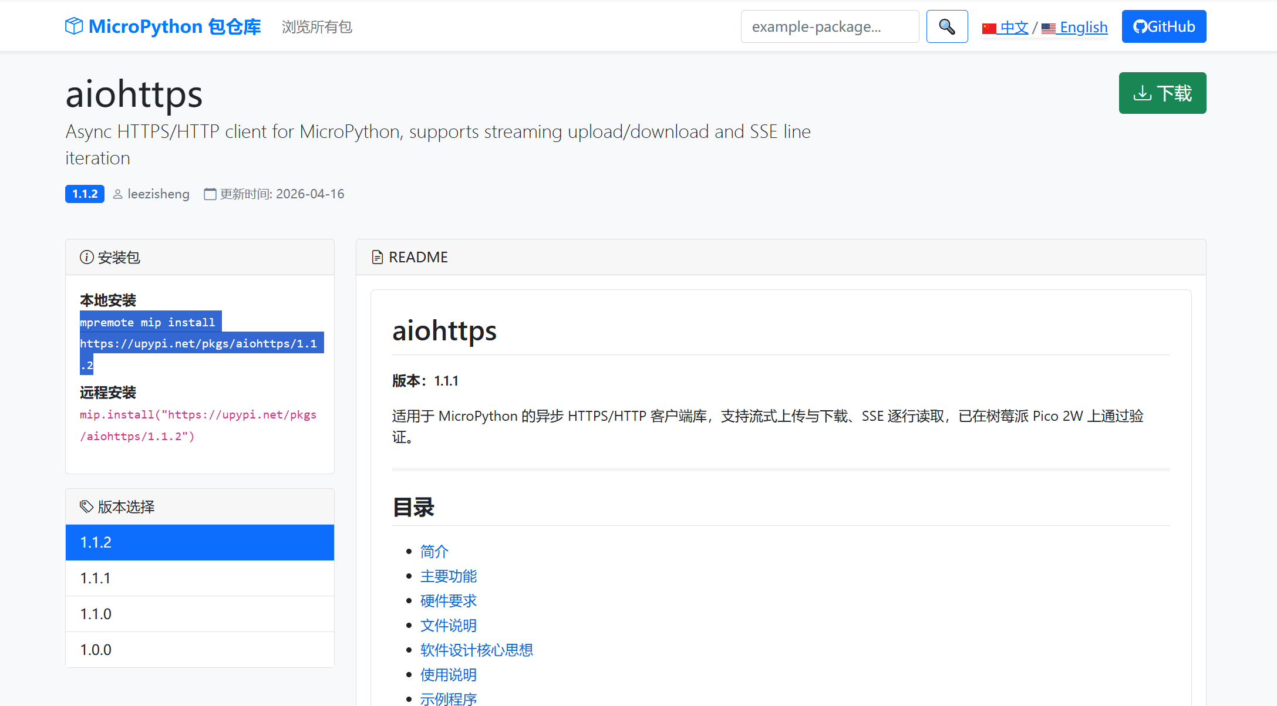This screenshot has width=1277, height=706.
Task: Click the MicroPython package box logo icon
Action: 74,26
